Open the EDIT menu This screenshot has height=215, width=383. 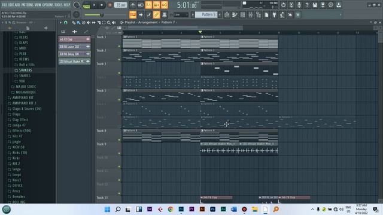11,5
